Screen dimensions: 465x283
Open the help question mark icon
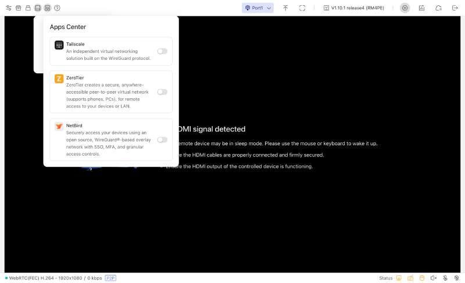click(x=57, y=8)
